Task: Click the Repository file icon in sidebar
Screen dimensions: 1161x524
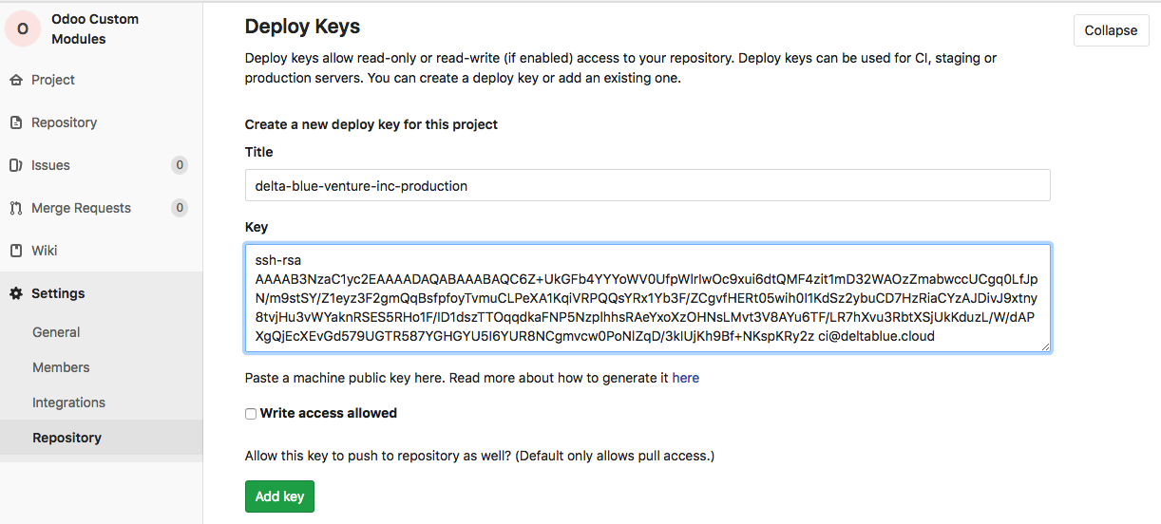Action: [15, 122]
